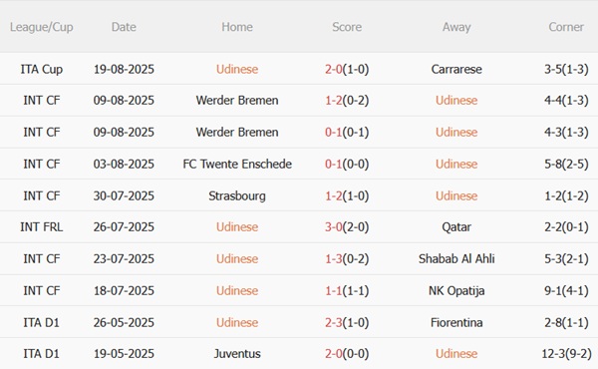Image resolution: width=598 pixels, height=369 pixels.
Task: Click the Date column header
Action: point(124,27)
